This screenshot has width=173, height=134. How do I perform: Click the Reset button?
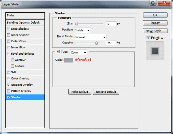click(155, 23)
